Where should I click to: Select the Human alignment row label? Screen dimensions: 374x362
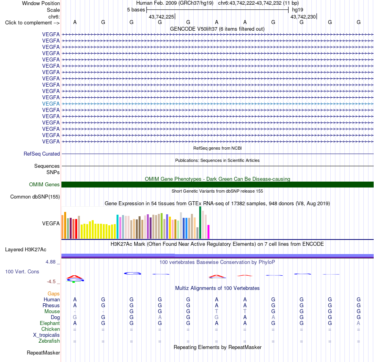coord(52,299)
